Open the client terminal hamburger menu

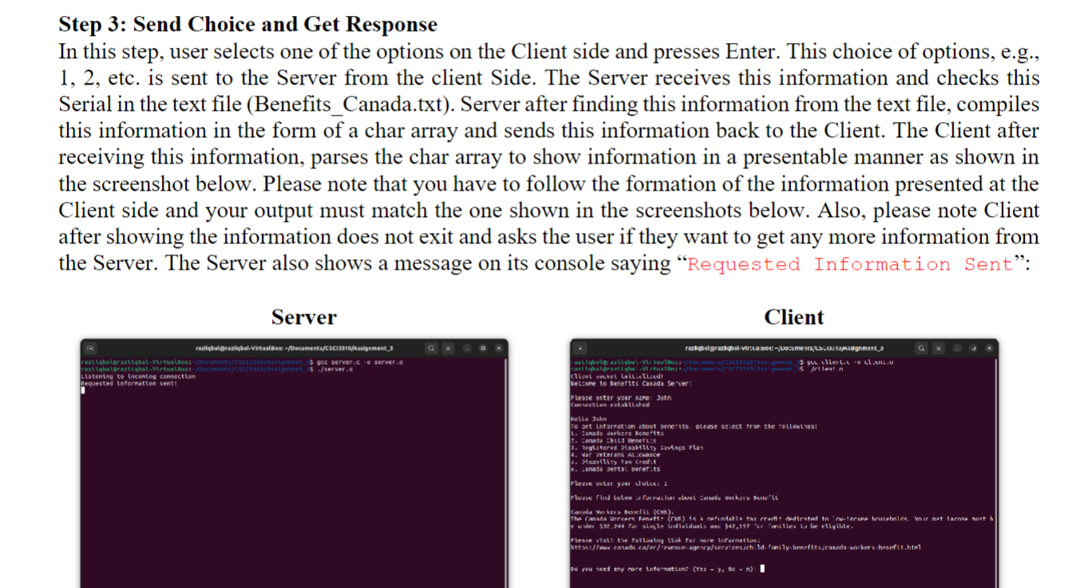click(x=939, y=348)
